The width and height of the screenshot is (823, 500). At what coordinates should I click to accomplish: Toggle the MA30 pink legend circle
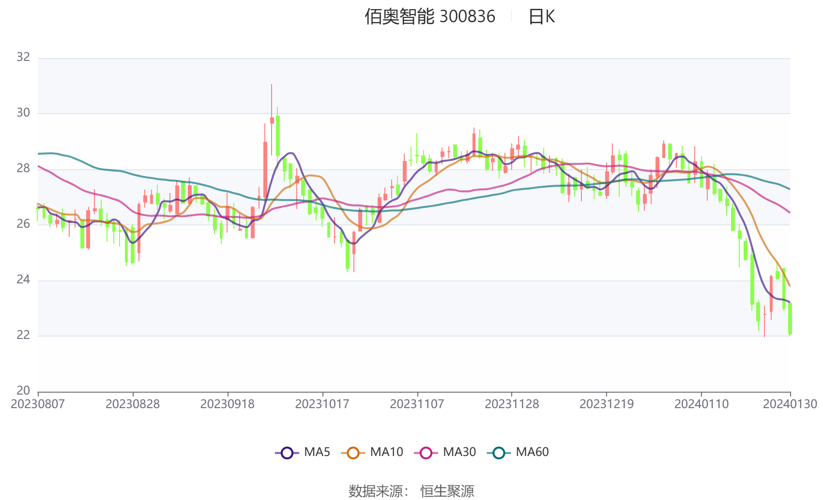[x=426, y=453]
